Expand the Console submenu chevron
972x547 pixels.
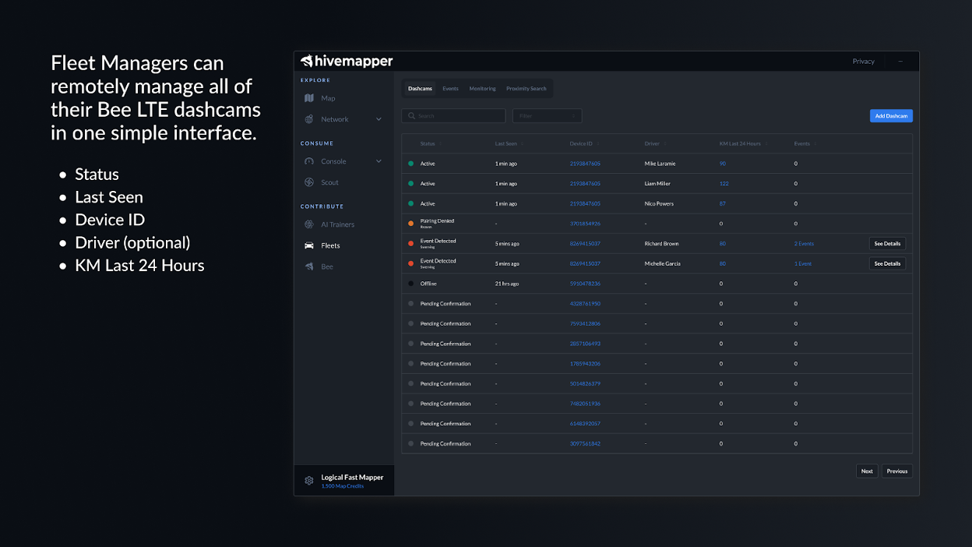379,161
